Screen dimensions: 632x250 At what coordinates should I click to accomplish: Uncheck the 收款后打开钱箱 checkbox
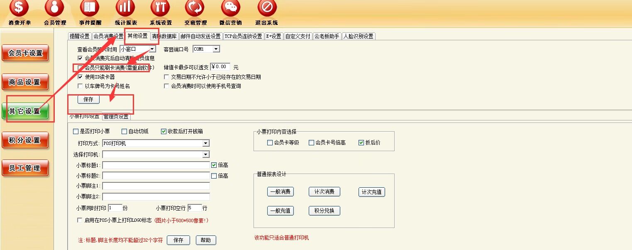click(163, 132)
